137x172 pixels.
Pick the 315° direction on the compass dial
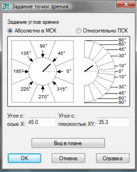[x=62, y=89]
